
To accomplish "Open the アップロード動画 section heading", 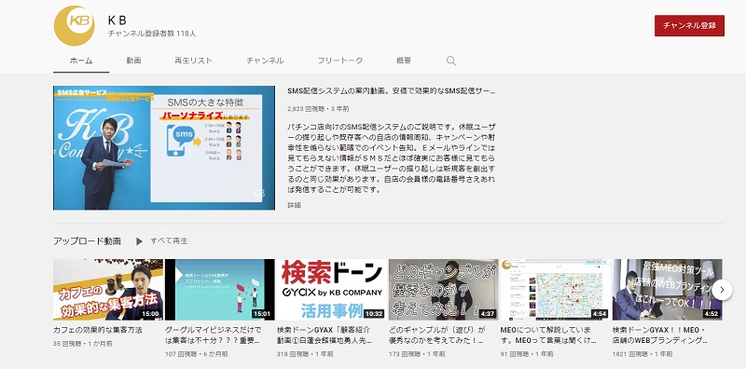I will point(87,241).
